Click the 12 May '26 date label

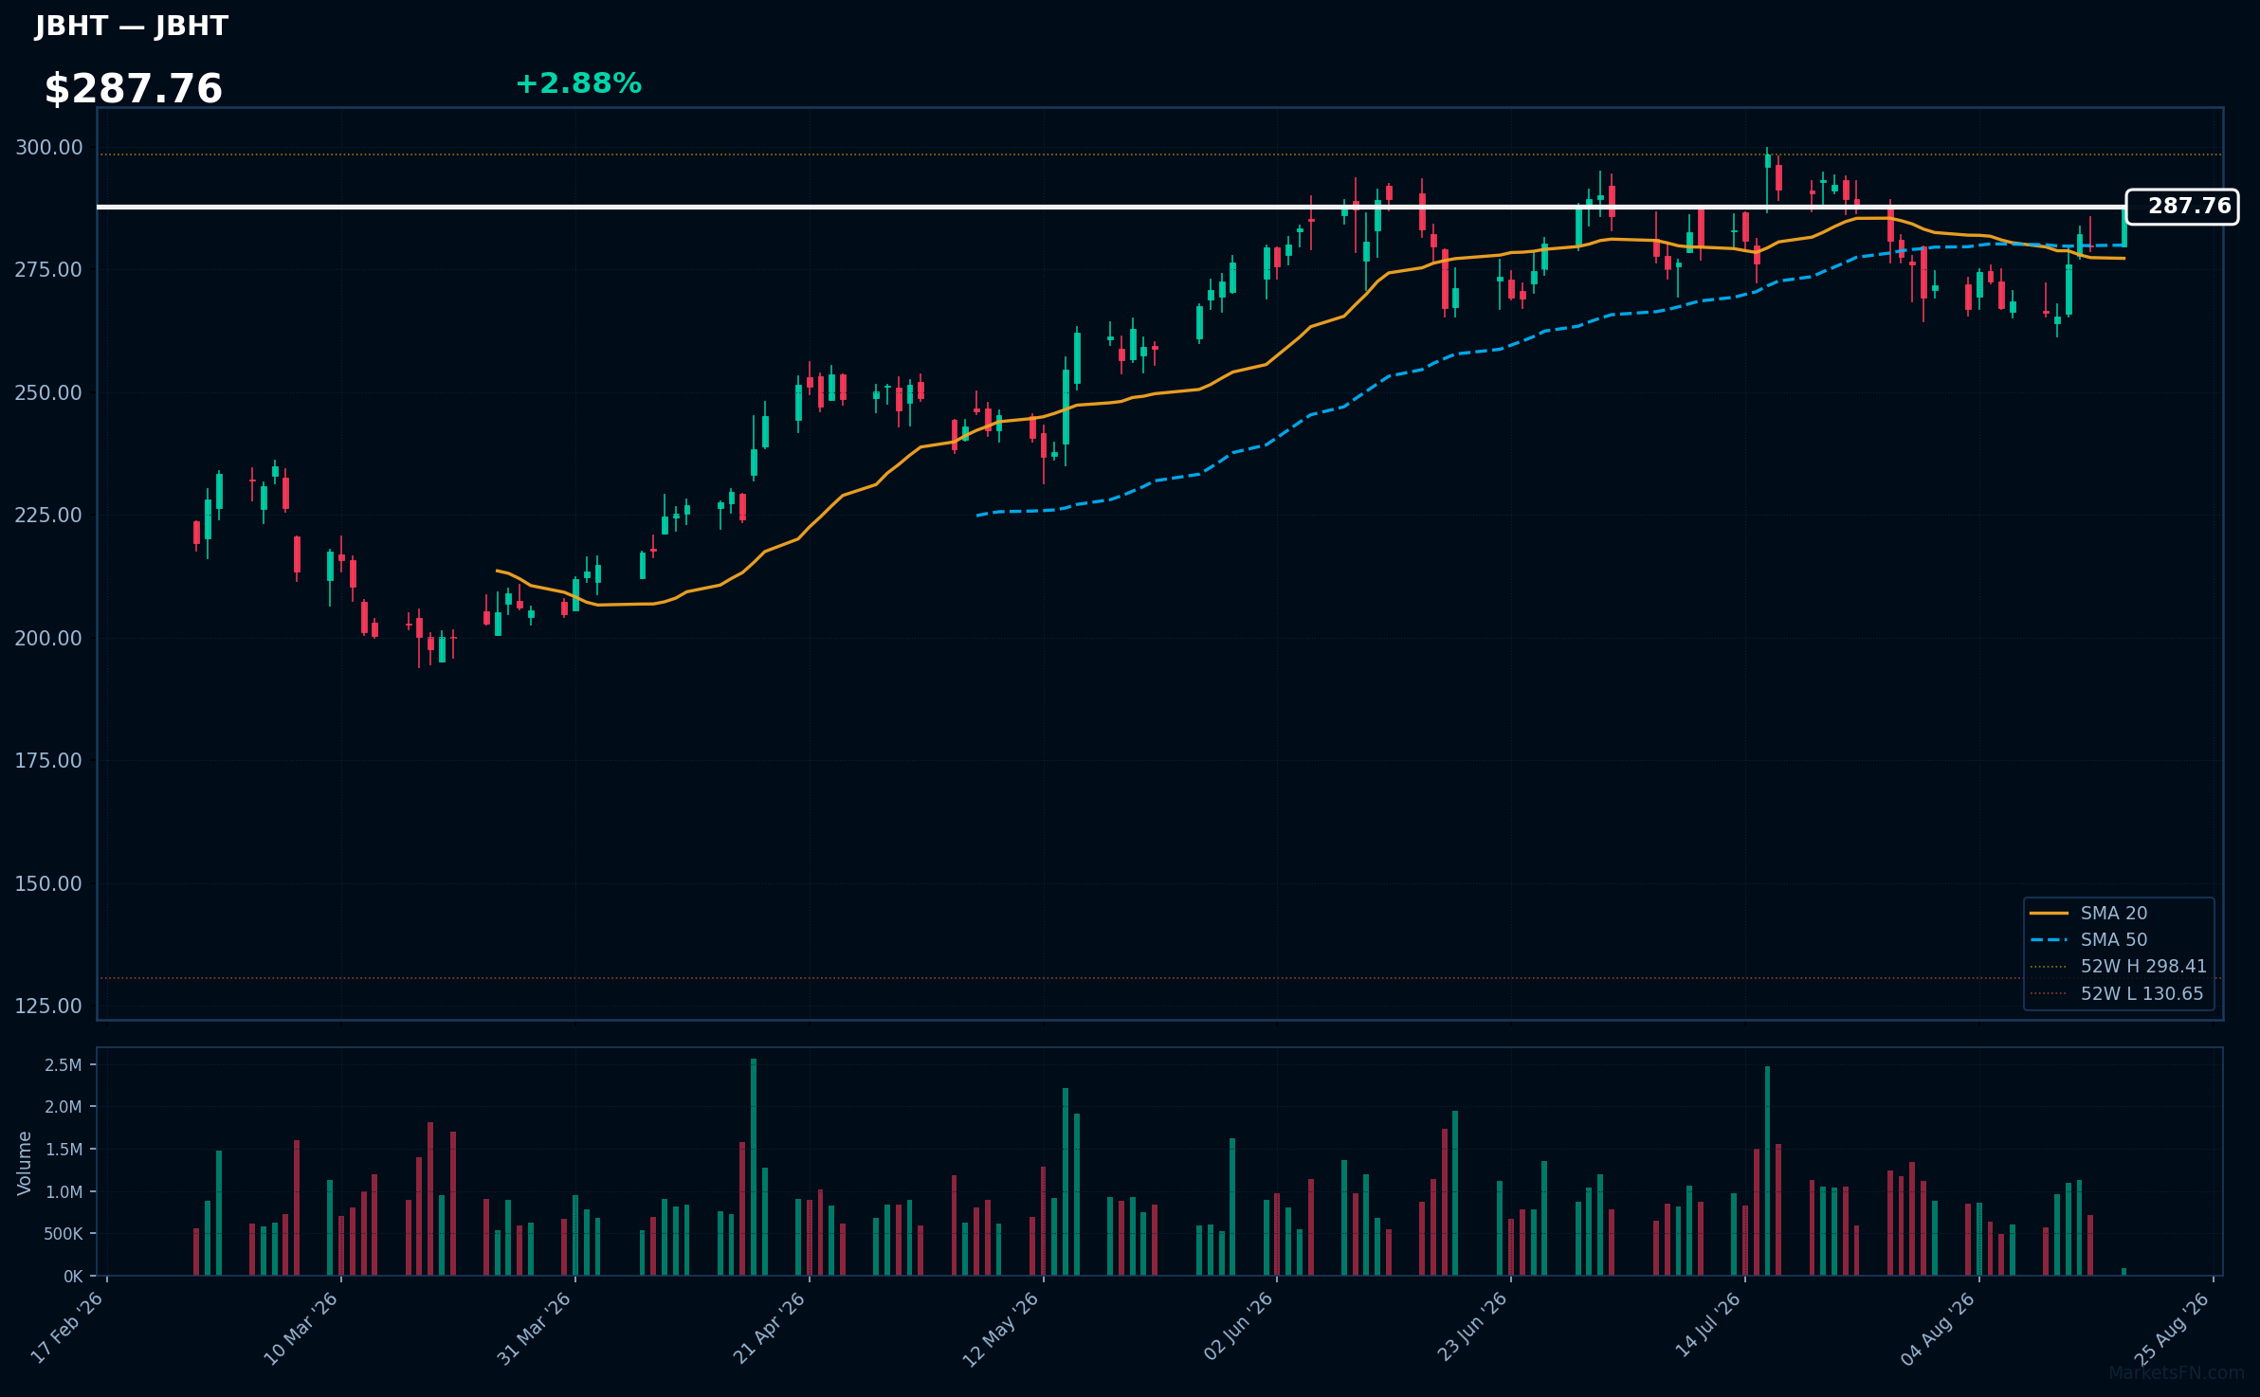(x=1001, y=1328)
